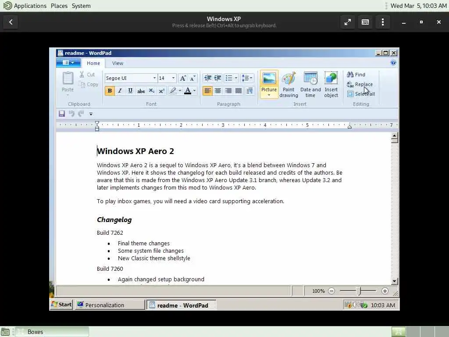449x337 pixels.
Task: Switch to the View ribbon tab
Action: 118,63
